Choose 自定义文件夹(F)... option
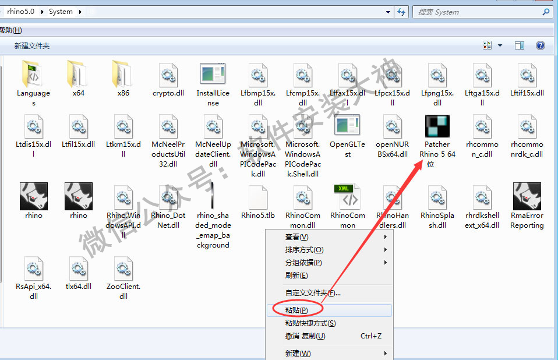The width and height of the screenshot is (558, 360). 329,293
